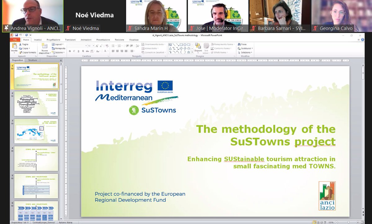Open the Seleziona dropdown
The image size is (372, 224).
(x=245, y=53)
